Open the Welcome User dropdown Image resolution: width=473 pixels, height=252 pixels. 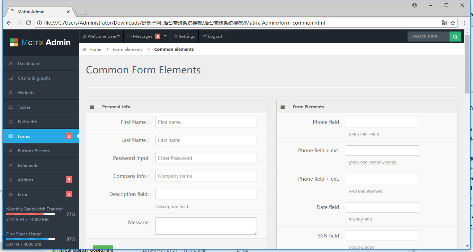[101, 36]
